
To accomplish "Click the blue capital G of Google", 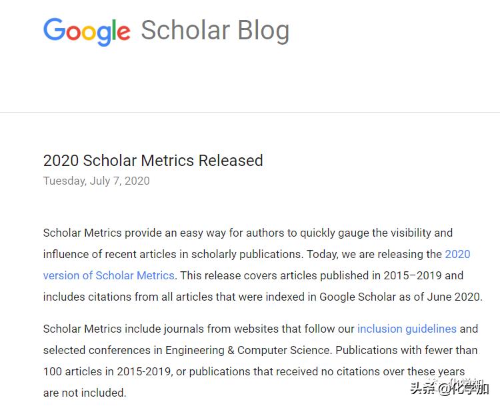I will pyautogui.click(x=53, y=31).
